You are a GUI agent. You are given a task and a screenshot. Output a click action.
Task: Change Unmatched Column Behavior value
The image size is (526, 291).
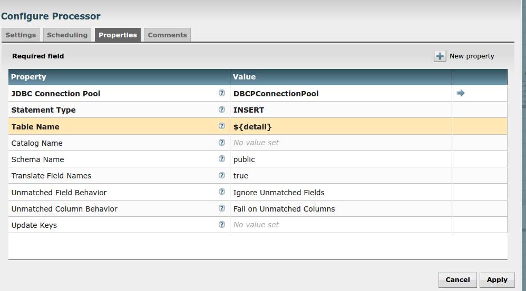point(340,209)
